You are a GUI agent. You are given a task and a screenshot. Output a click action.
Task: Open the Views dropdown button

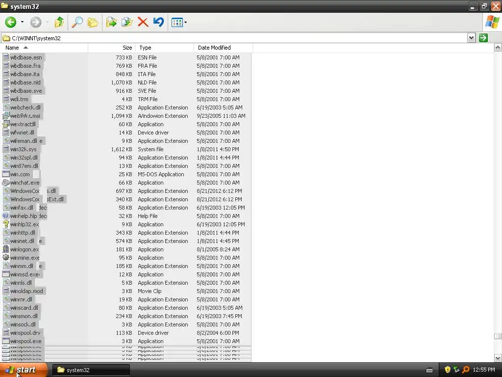click(179, 23)
